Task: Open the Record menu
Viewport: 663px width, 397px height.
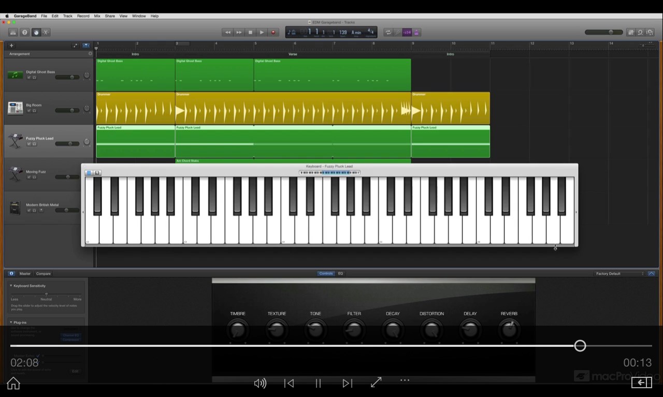Action: click(x=83, y=16)
